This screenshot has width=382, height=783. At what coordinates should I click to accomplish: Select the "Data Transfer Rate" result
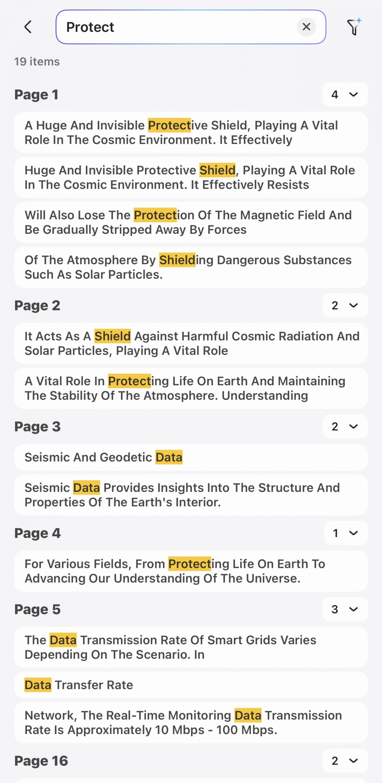191,685
